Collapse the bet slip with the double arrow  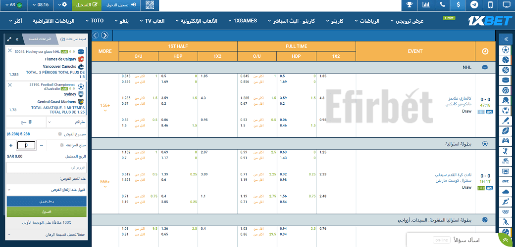[17, 39]
